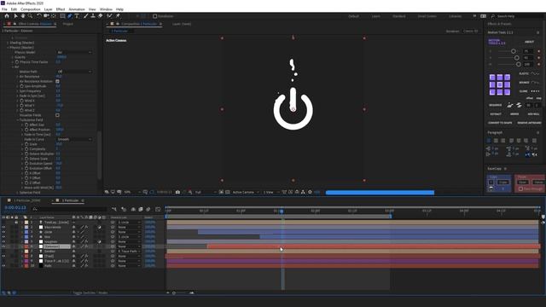Open the Effect menu

(61, 9)
